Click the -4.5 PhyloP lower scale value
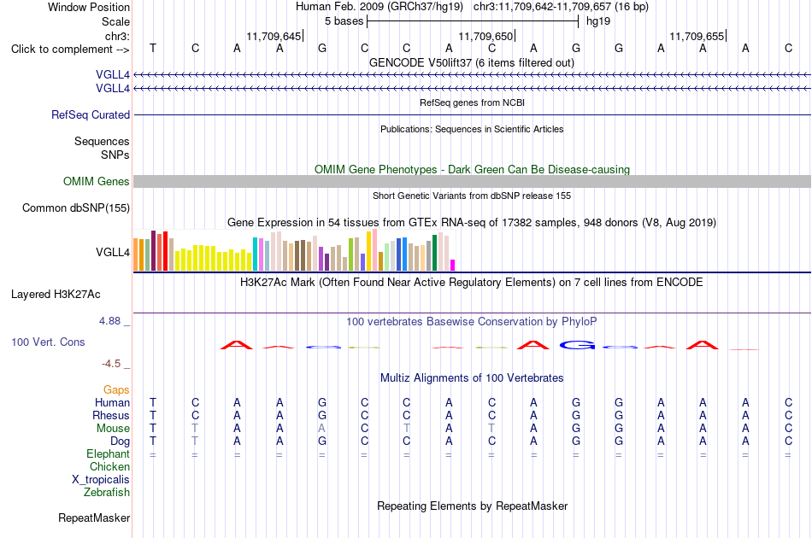This screenshot has width=812, height=538. 111,364
